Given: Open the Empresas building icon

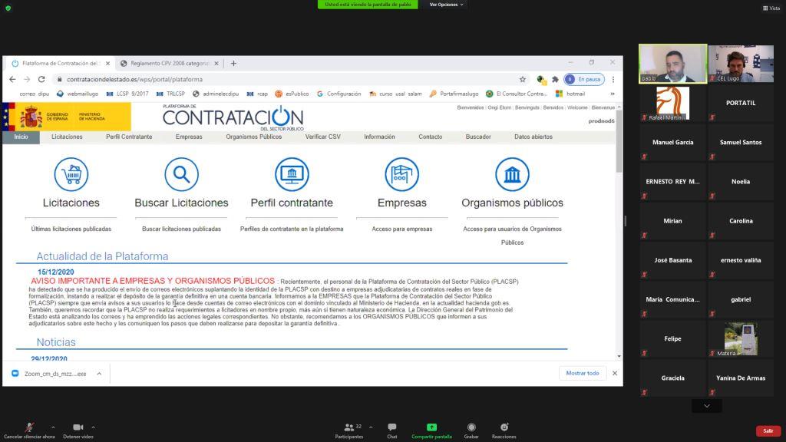Looking at the screenshot, I should click(401, 175).
